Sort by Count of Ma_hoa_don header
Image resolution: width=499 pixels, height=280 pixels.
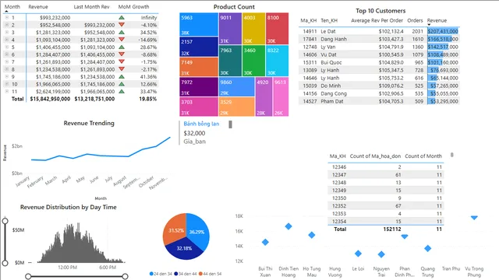coord(375,156)
